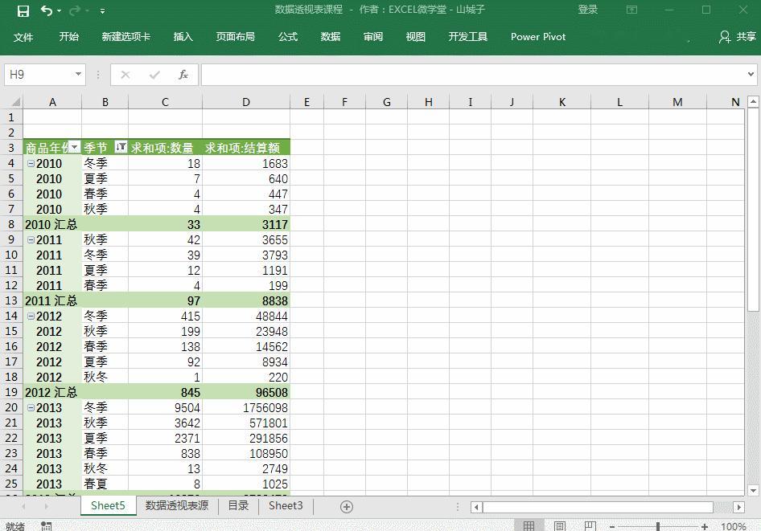Click the 登录 sign-in link
The image size is (761, 531).
click(587, 10)
